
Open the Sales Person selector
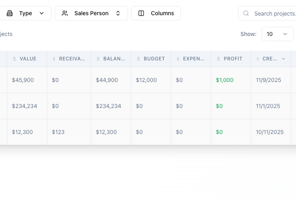[91, 13]
